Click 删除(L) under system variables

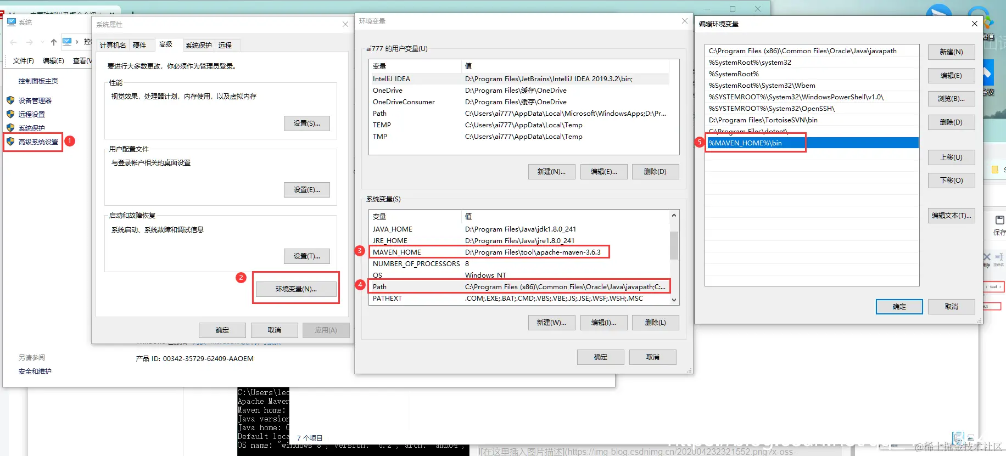tap(655, 323)
